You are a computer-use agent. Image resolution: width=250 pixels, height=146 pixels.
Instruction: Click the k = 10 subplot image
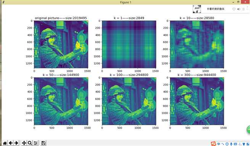[197, 44]
